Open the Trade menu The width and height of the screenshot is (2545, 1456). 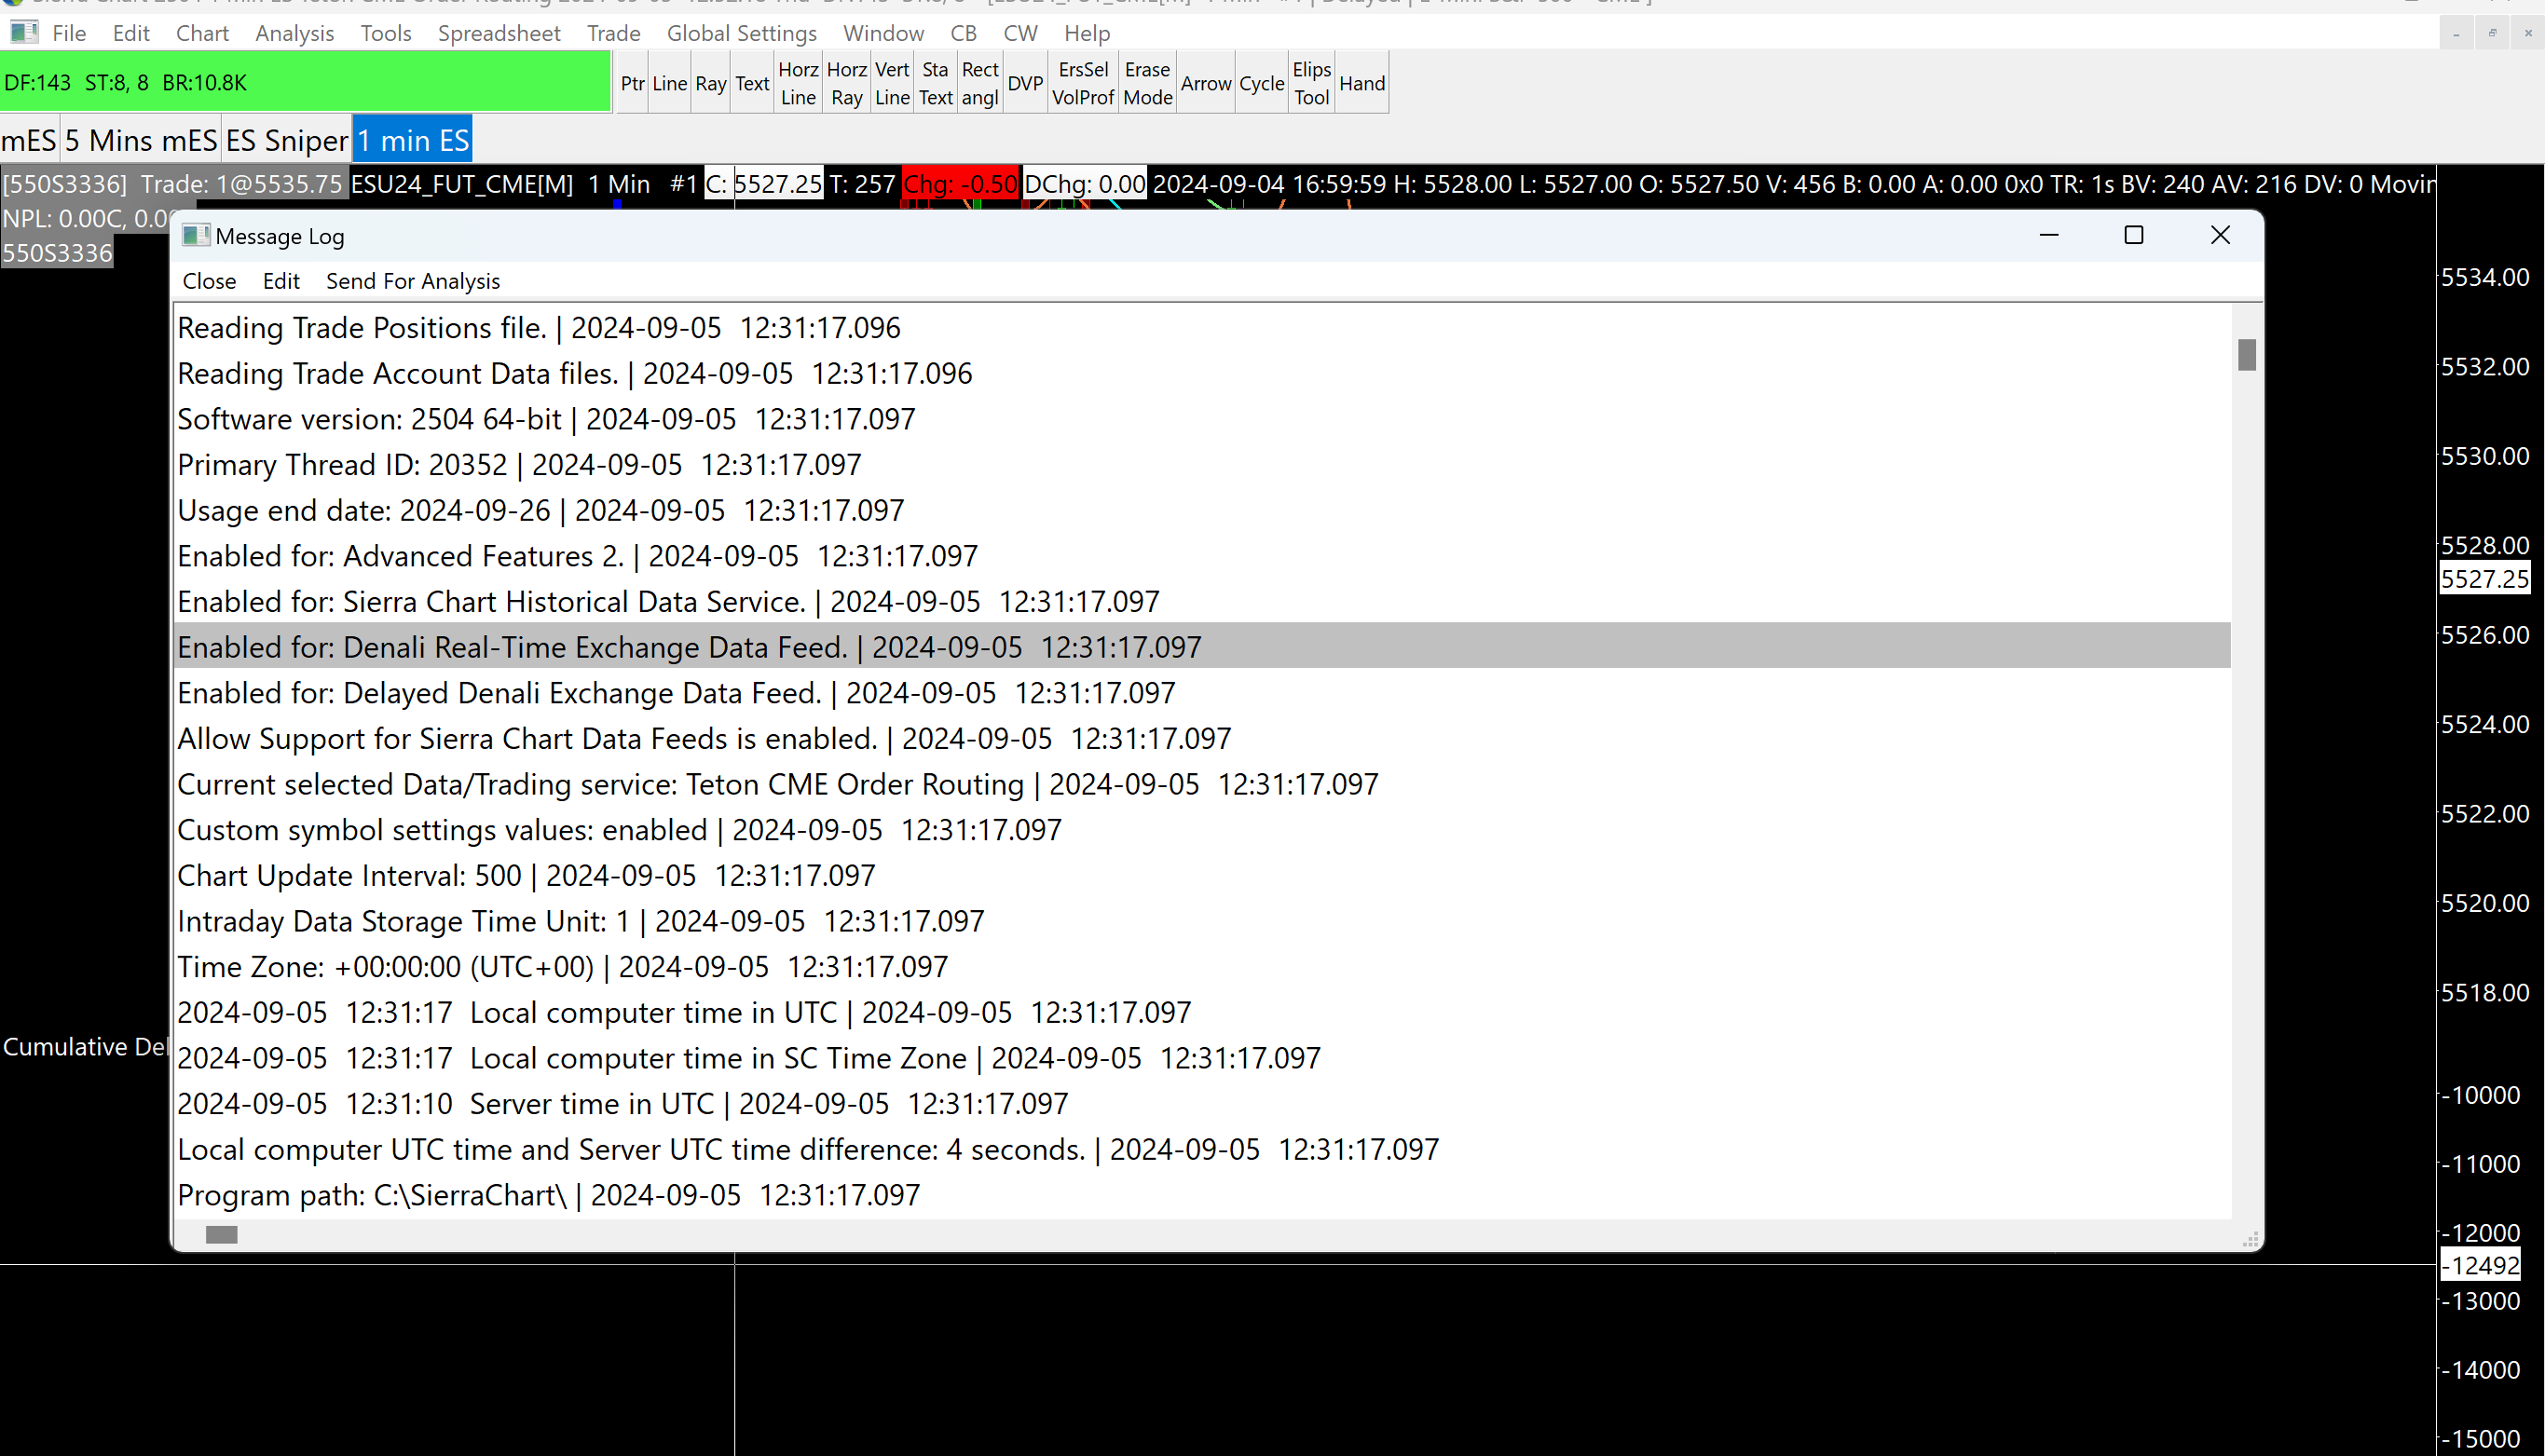pos(613,33)
